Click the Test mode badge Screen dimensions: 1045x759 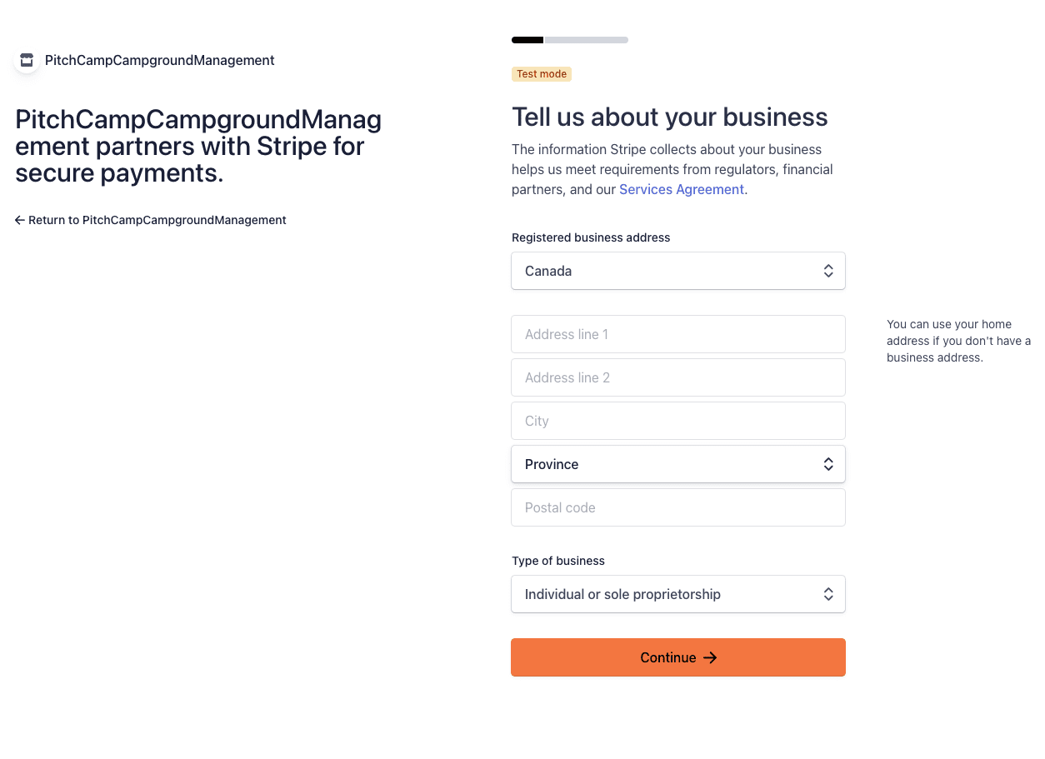pos(542,74)
